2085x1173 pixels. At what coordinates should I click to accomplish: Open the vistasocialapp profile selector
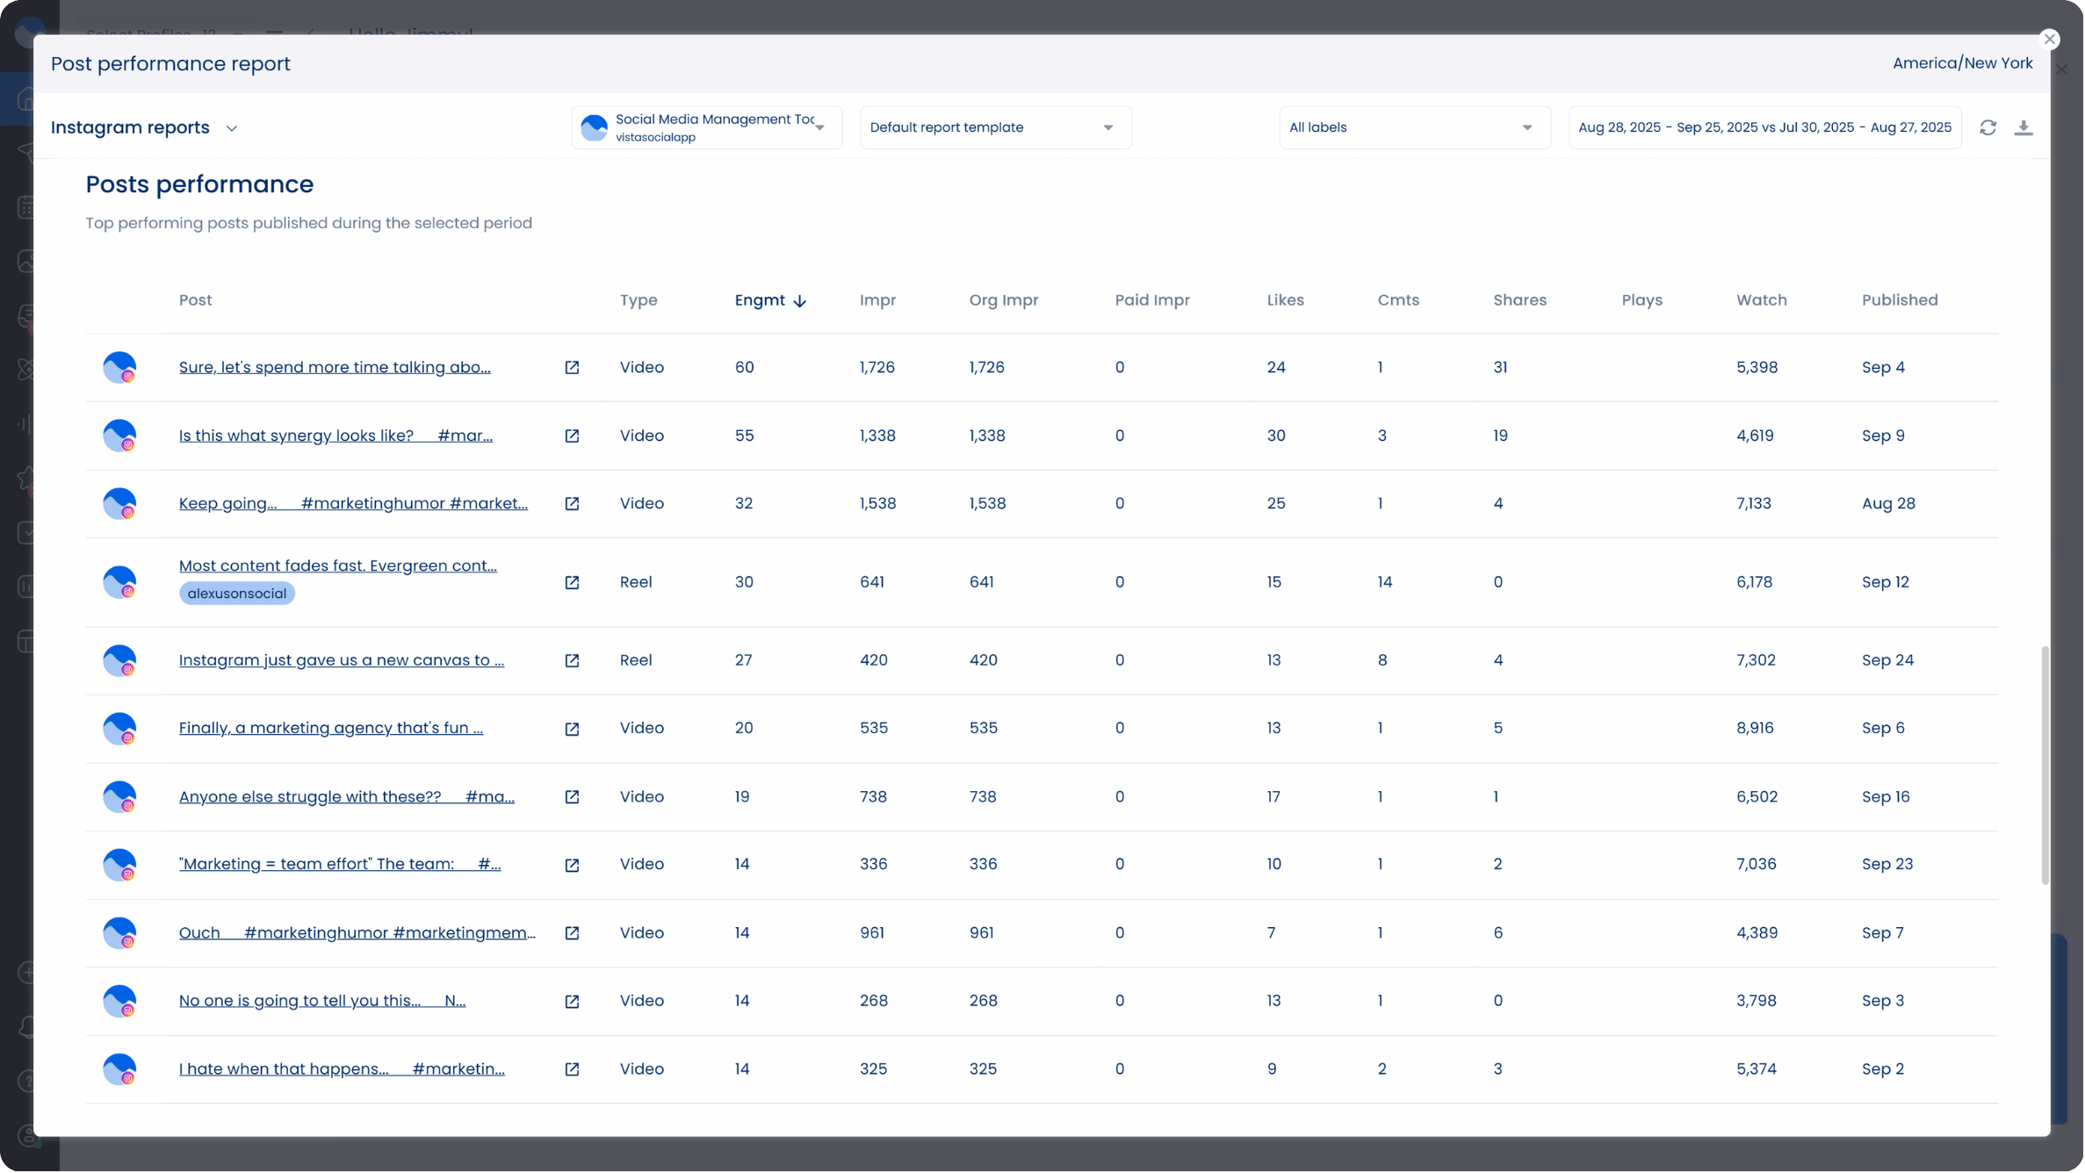click(x=706, y=127)
